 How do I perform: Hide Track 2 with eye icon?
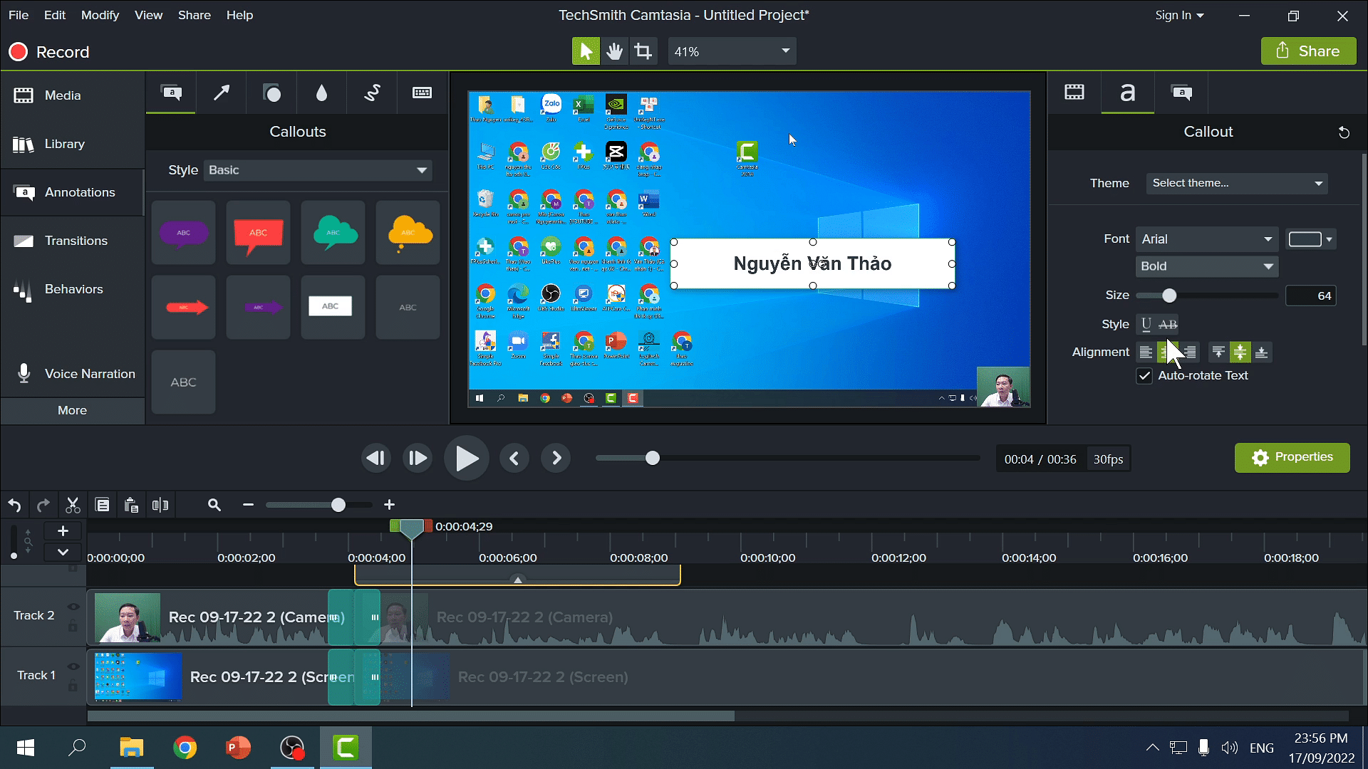(x=73, y=607)
